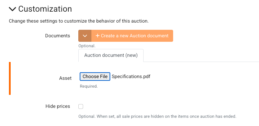This screenshot has width=259, height=126.
Task: Click the Hide prices label
Action: click(x=58, y=106)
